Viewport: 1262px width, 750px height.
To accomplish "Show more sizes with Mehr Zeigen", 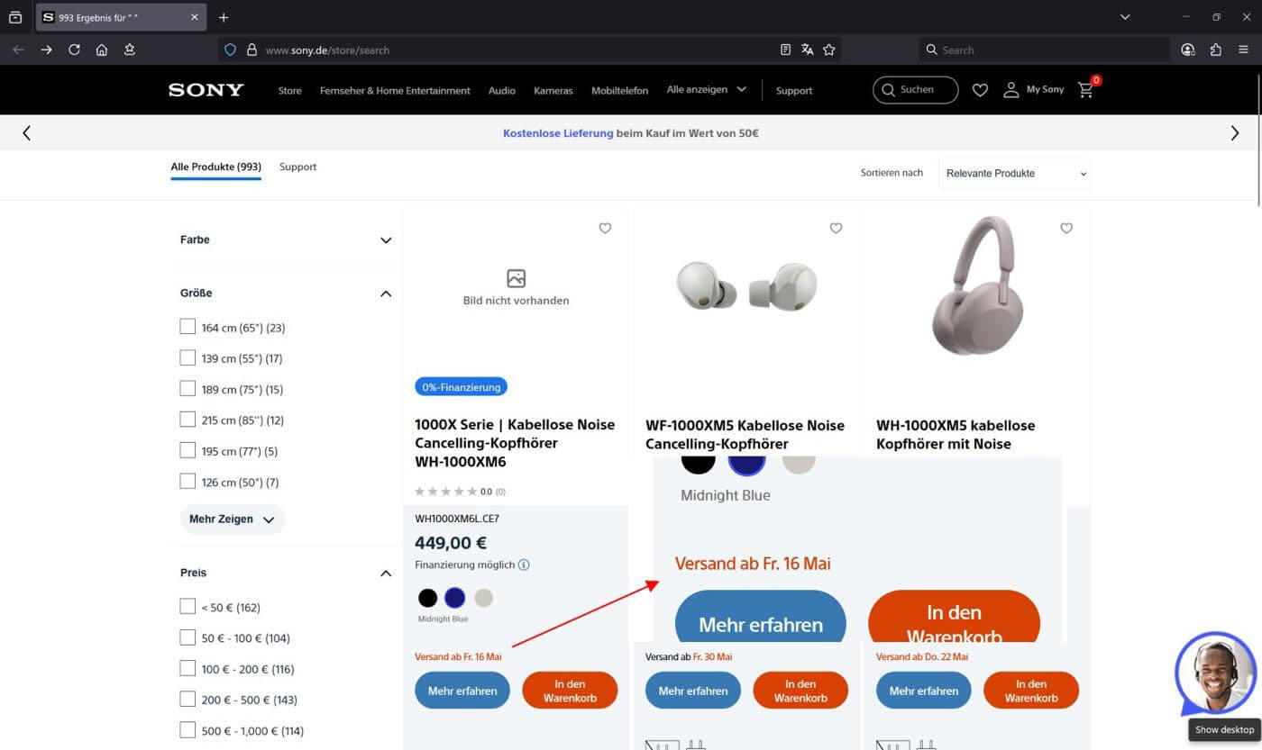I will pyautogui.click(x=233, y=520).
